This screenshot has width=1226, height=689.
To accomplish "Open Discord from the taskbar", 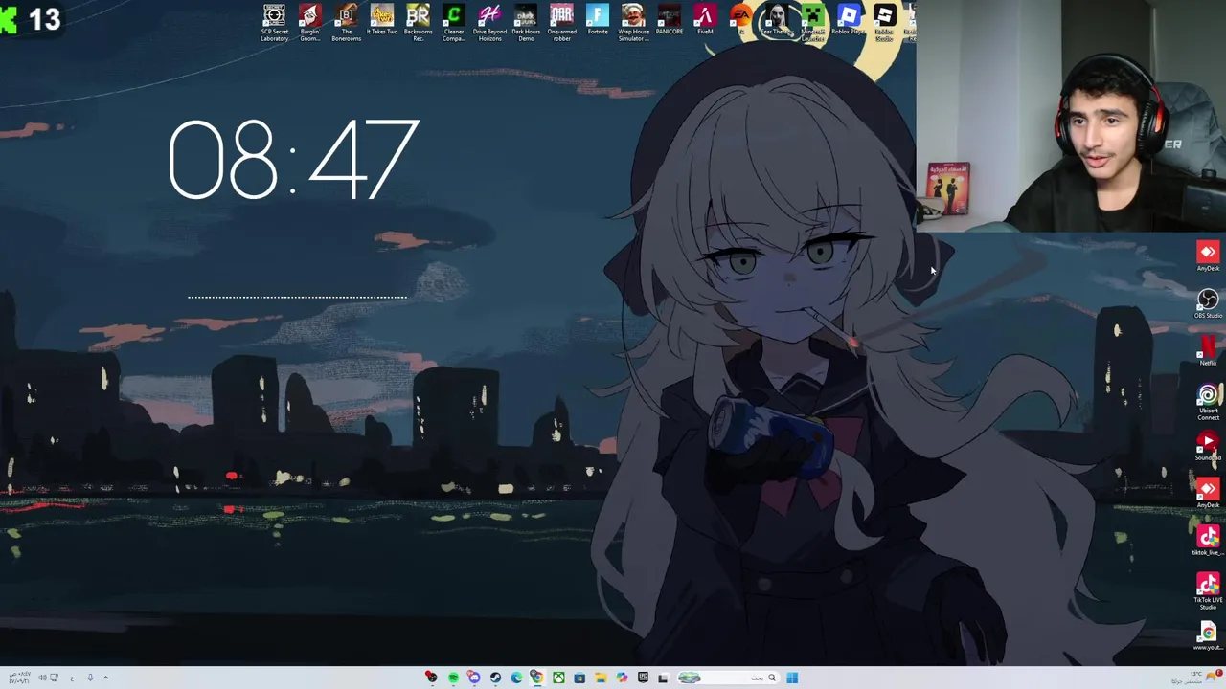I will click(474, 678).
